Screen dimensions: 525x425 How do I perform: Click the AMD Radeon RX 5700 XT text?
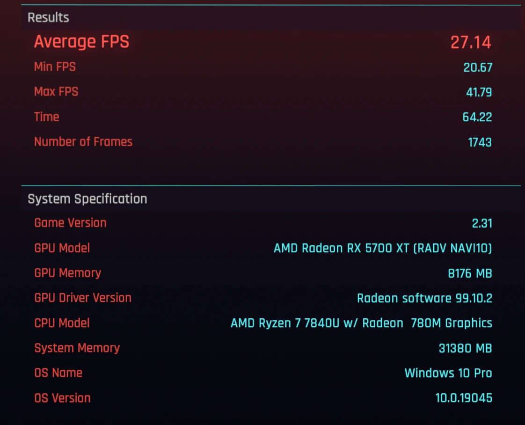(x=341, y=248)
